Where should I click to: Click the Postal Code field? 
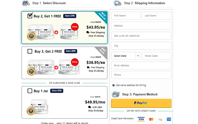[x=156, y=56]
